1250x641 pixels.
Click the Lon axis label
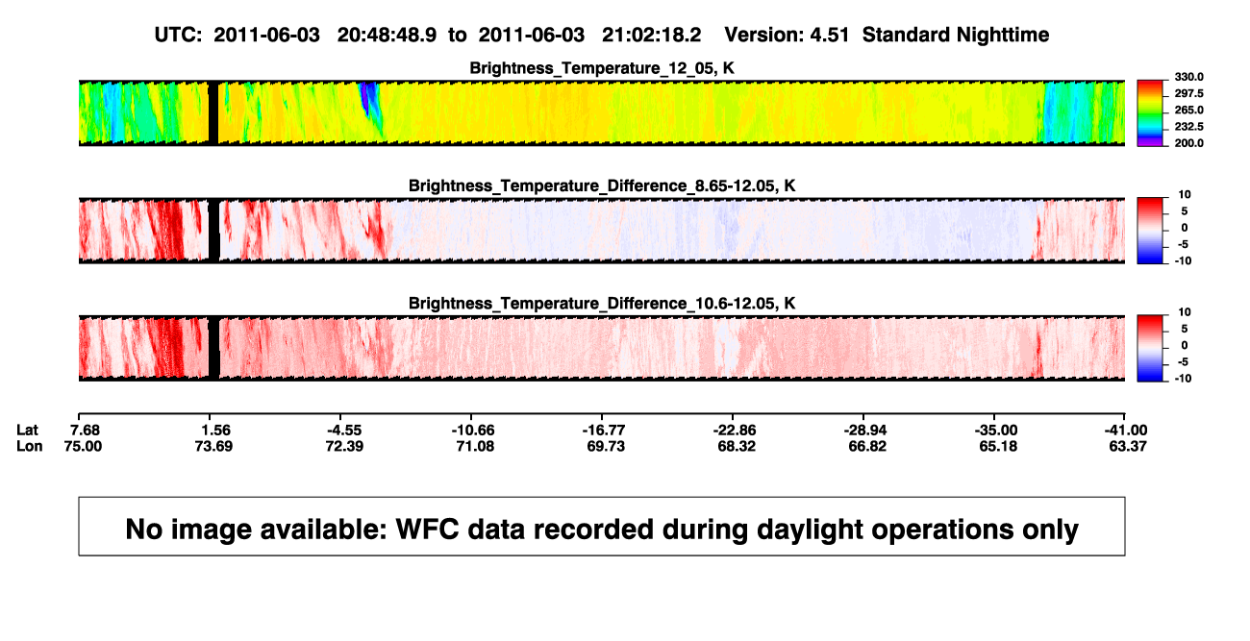pyautogui.click(x=29, y=446)
